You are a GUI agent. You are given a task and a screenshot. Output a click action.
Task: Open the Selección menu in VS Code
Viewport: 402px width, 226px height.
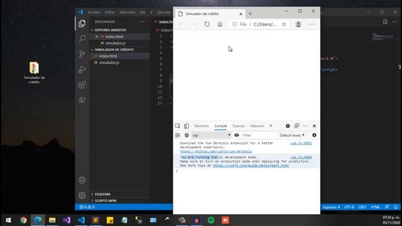127,12
